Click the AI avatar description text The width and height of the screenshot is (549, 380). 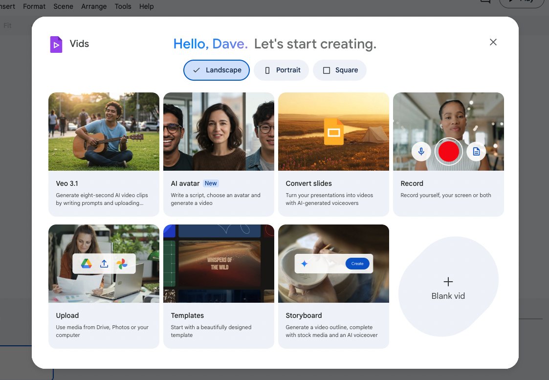pyautogui.click(x=215, y=199)
